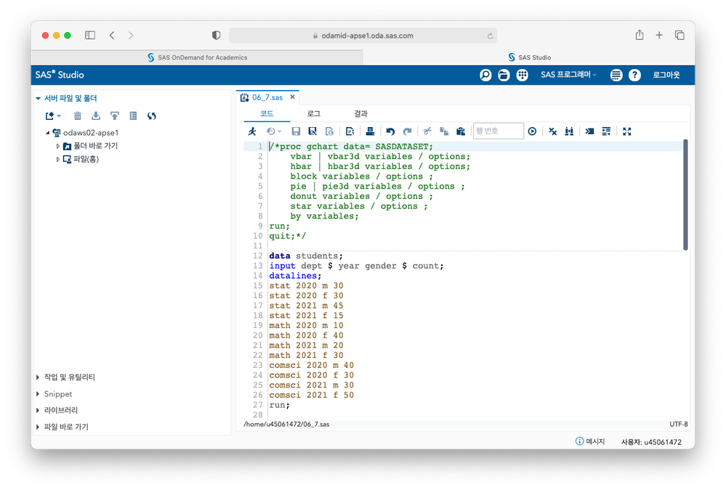This screenshot has height=490, width=726.
Task: Click the 로그아웃 link
Action: click(x=666, y=75)
